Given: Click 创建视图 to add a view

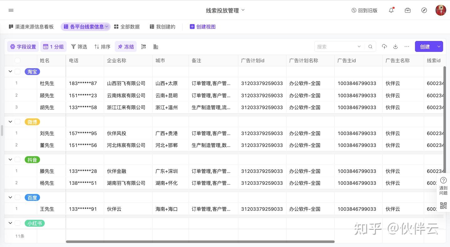Looking at the screenshot, I should coord(203,27).
